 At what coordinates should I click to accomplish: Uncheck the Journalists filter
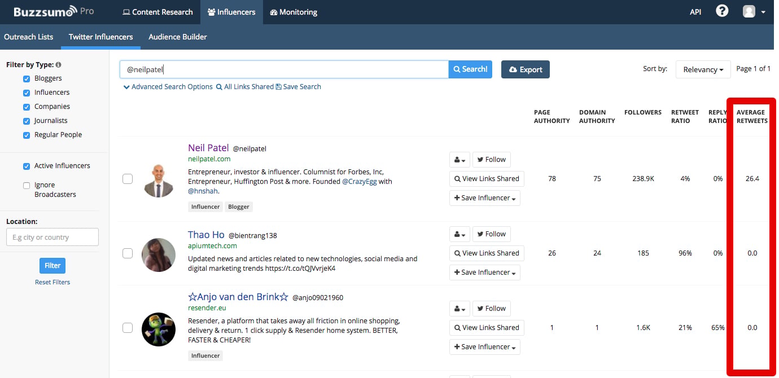click(27, 121)
